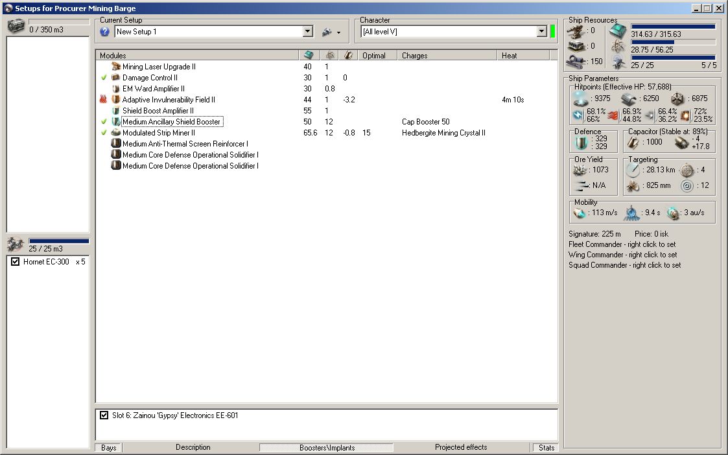Click the CPU resource icon
728x455 pixels.
(x=618, y=31)
